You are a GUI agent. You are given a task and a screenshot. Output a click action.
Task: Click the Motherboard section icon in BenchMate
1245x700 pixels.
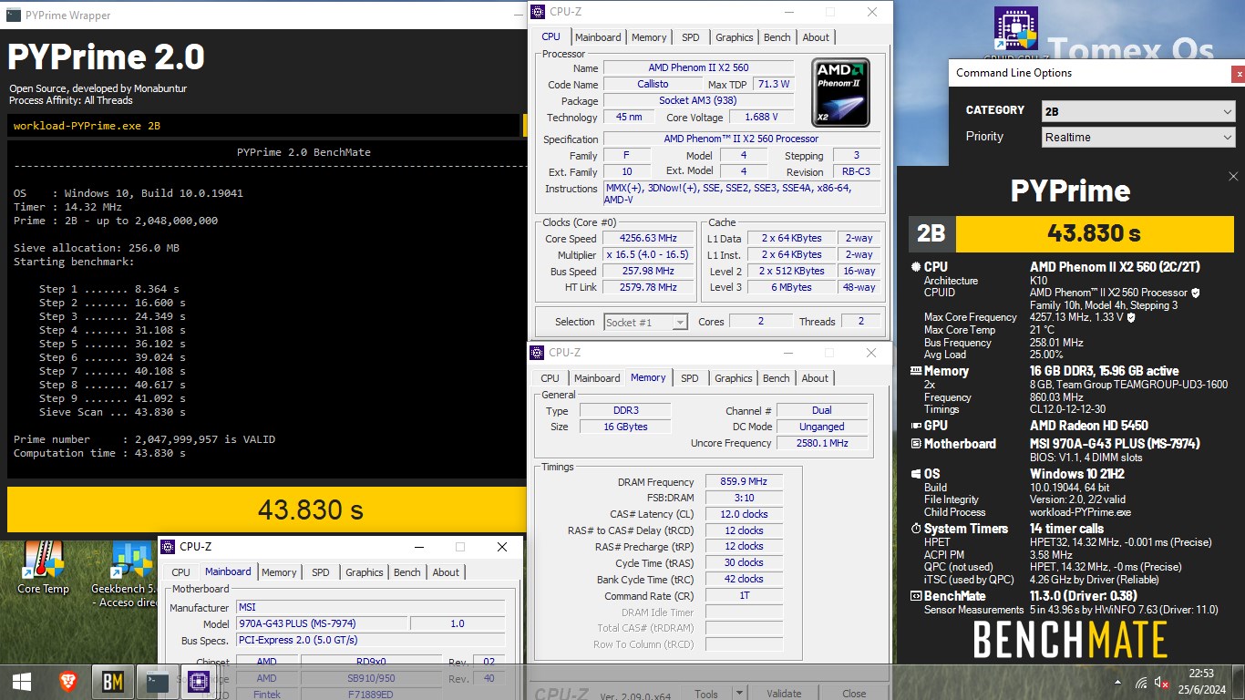coord(915,444)
